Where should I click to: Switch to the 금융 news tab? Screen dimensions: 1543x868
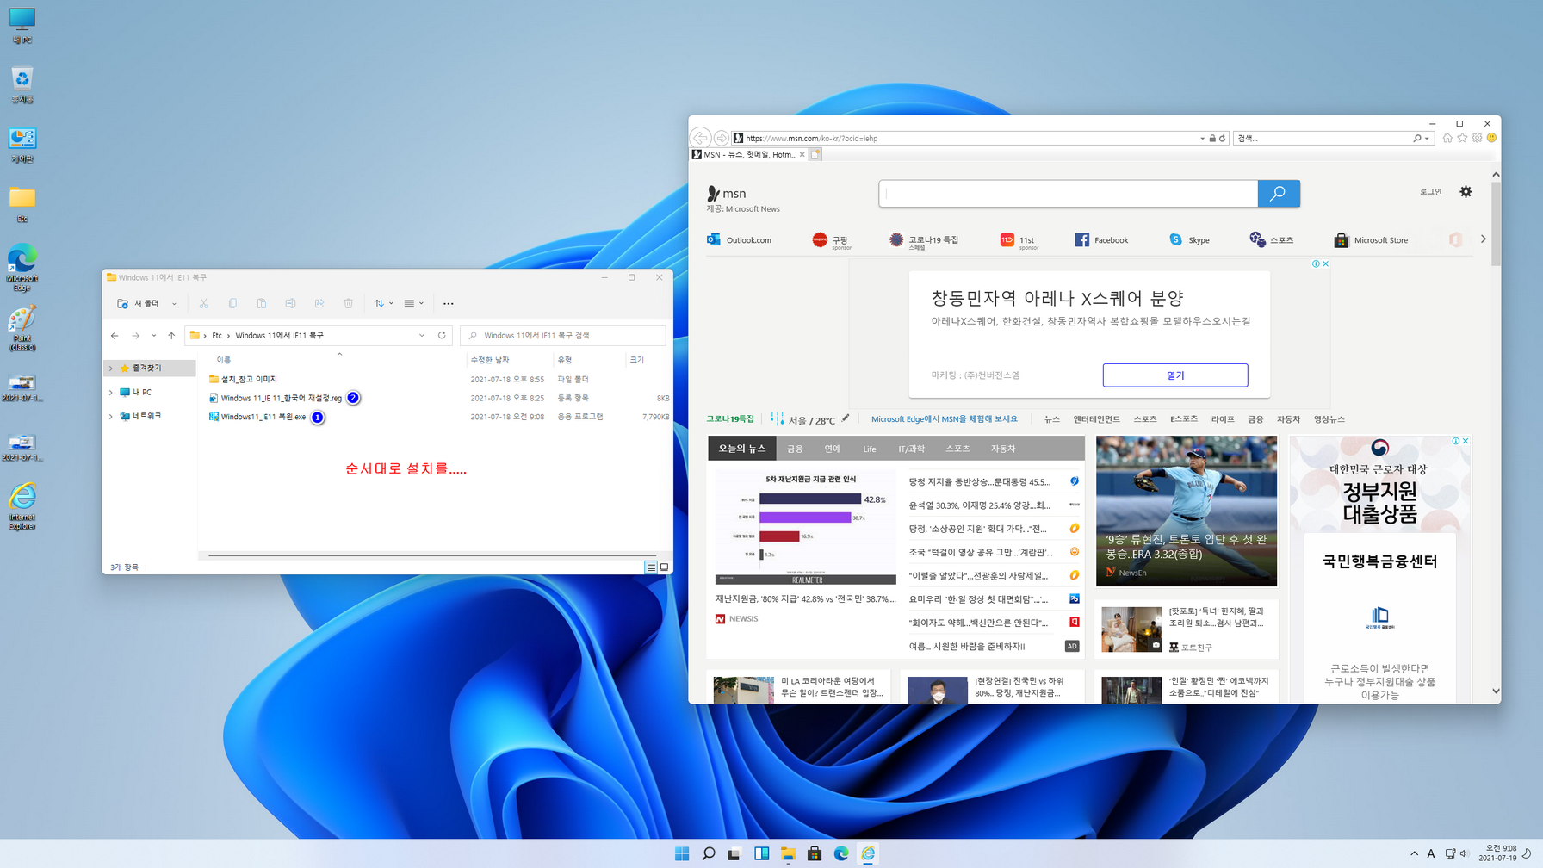(x=795, y=449)
